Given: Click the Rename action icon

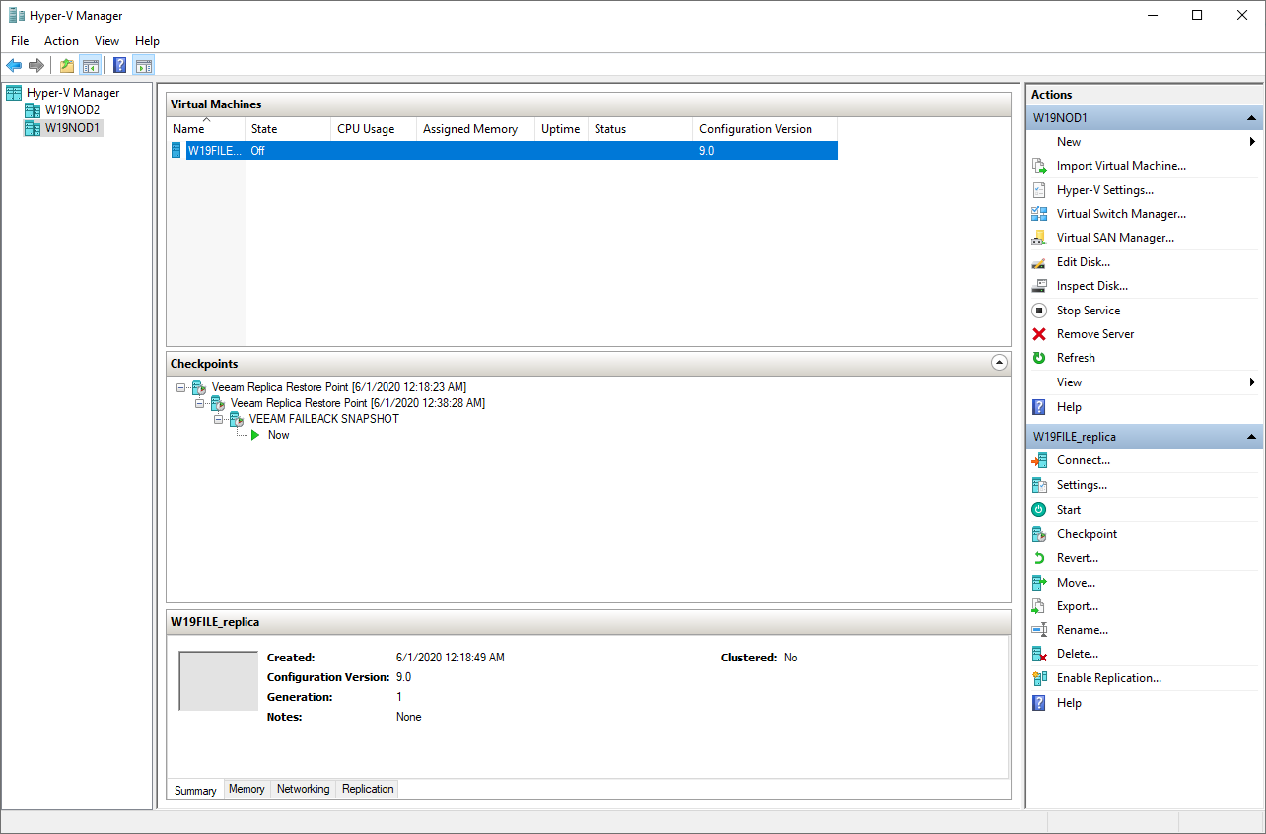Looking at the screenshot, I should click(x=1038, y=630).
